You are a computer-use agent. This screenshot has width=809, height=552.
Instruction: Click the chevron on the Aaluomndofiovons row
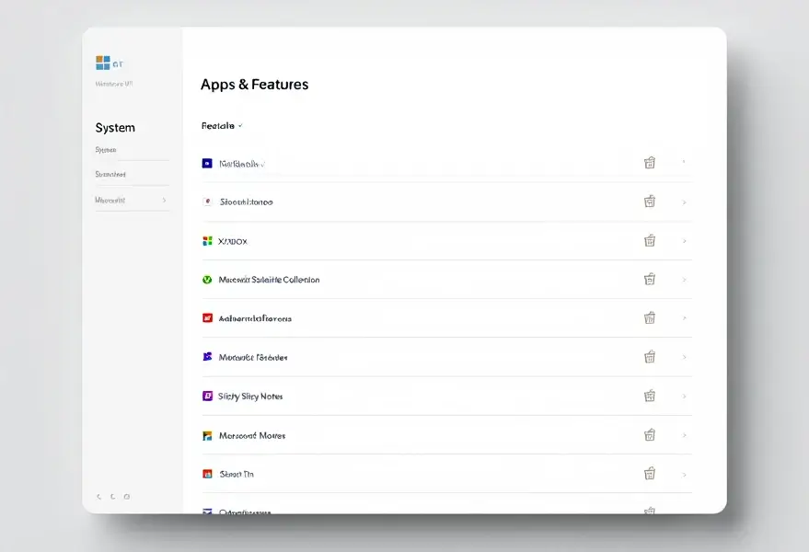tap(684, 318)
